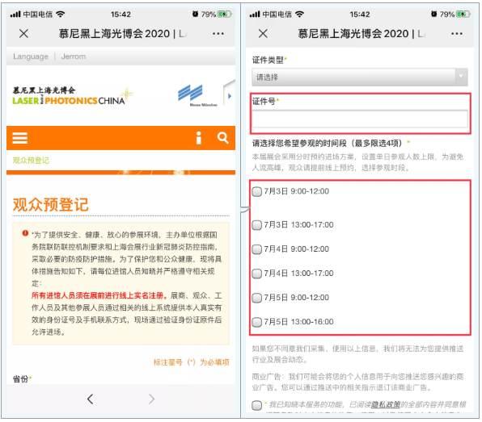Open the 隐私政策 link
Image resolution: width=482 pixels, height=422 pixels.
[x=386, y=405]
